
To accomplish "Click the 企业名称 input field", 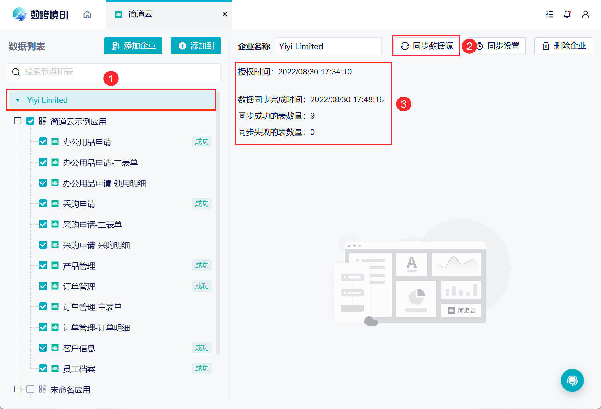I will coord(329,46).
